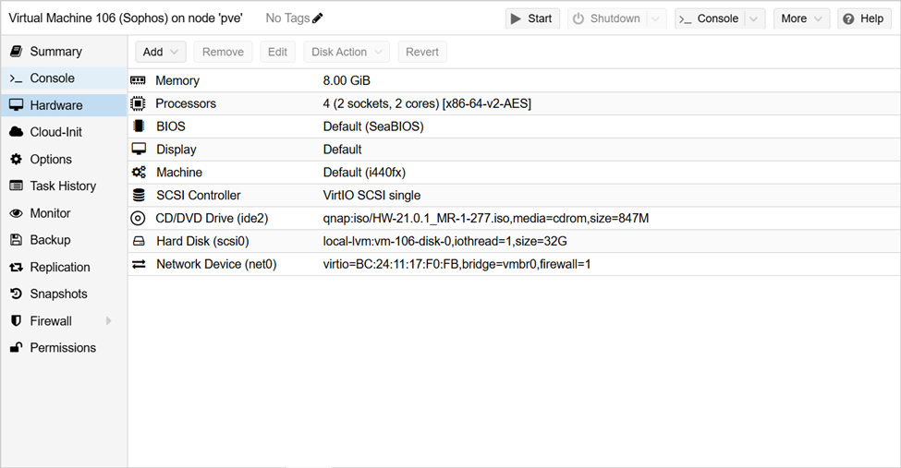Start the virtual machine
901x468 pixels.
pos(531,18)
